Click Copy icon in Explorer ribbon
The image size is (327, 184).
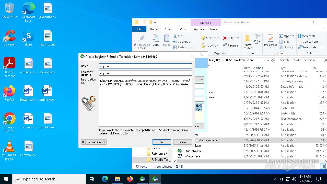156,41
